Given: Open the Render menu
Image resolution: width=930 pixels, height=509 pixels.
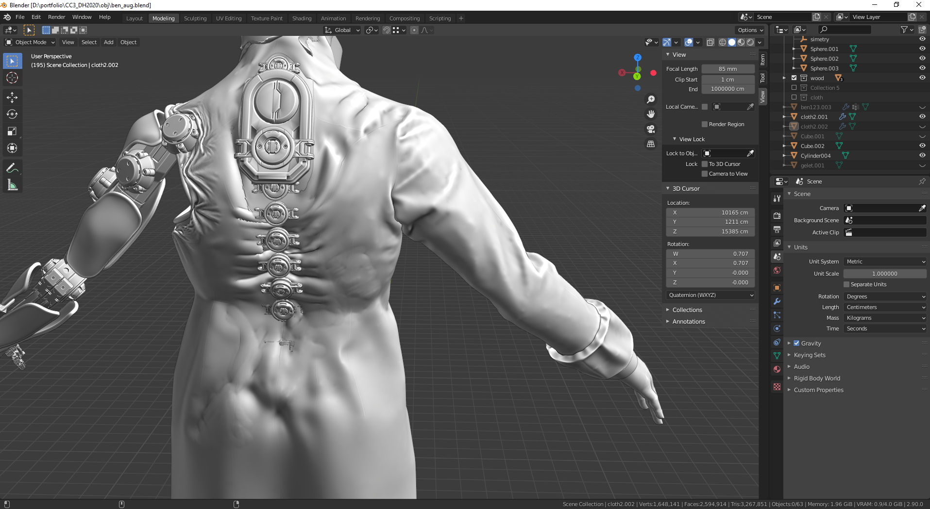Looking at the screenshot, I should click(56, 17).
